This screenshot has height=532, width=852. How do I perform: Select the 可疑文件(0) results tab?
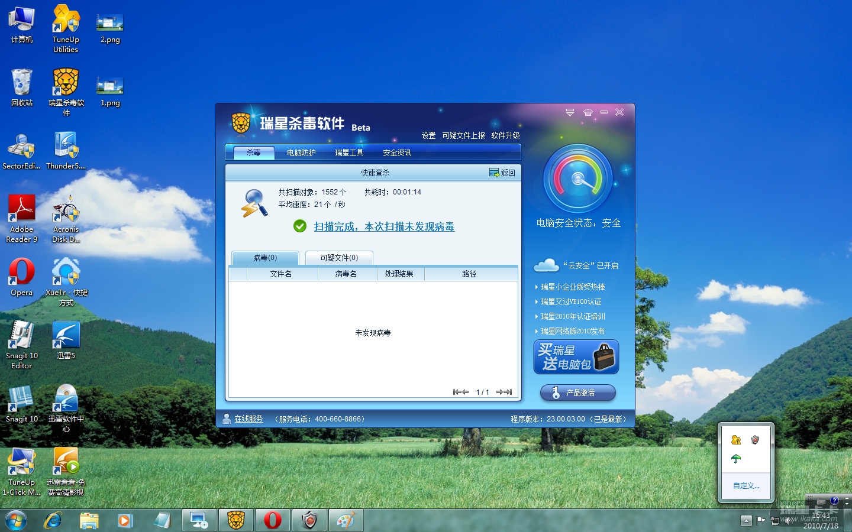coord(340,258)
